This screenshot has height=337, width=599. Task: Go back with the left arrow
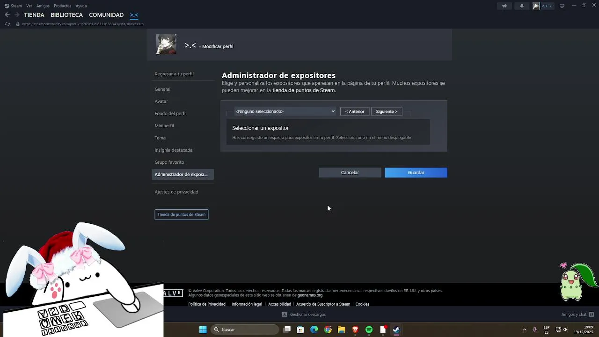click(x=7, y=15)
